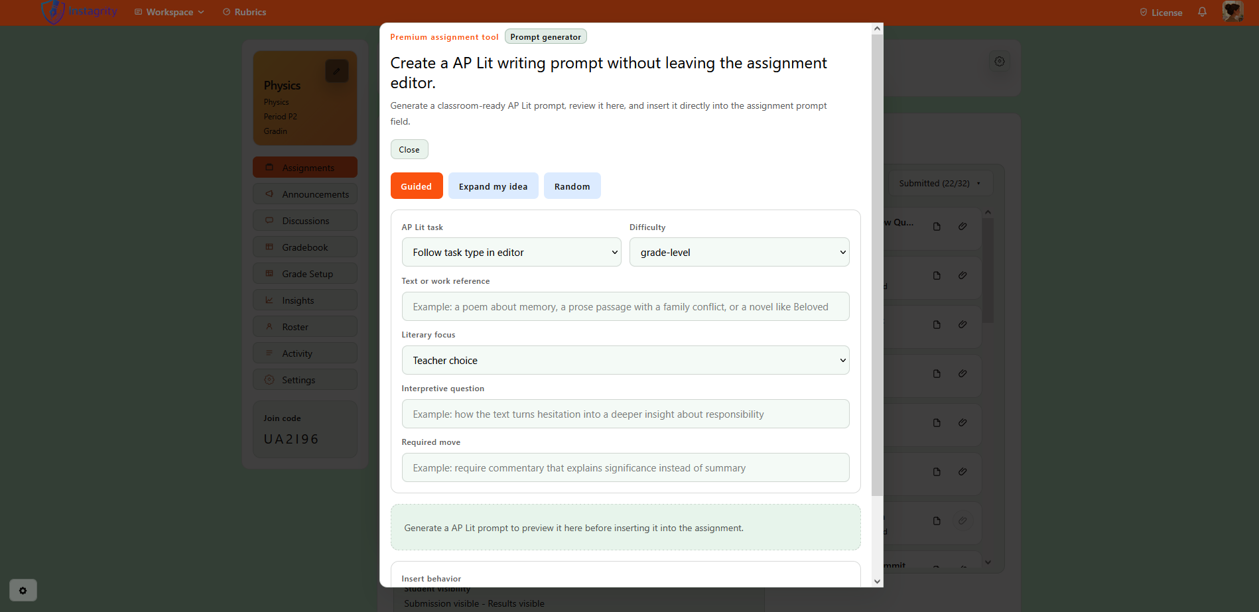Open notifications bell
Viewport: 1259px width, 612px height.
(x=1202, y=12)
